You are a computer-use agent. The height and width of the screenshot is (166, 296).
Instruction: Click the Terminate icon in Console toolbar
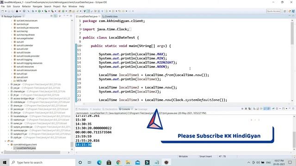click(x=242, y=109)
